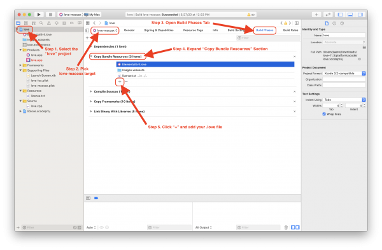Add an editor pane on the right
The height and width of the screenshot is (250, 382).
pyautogui.click(x=297, y=23)
